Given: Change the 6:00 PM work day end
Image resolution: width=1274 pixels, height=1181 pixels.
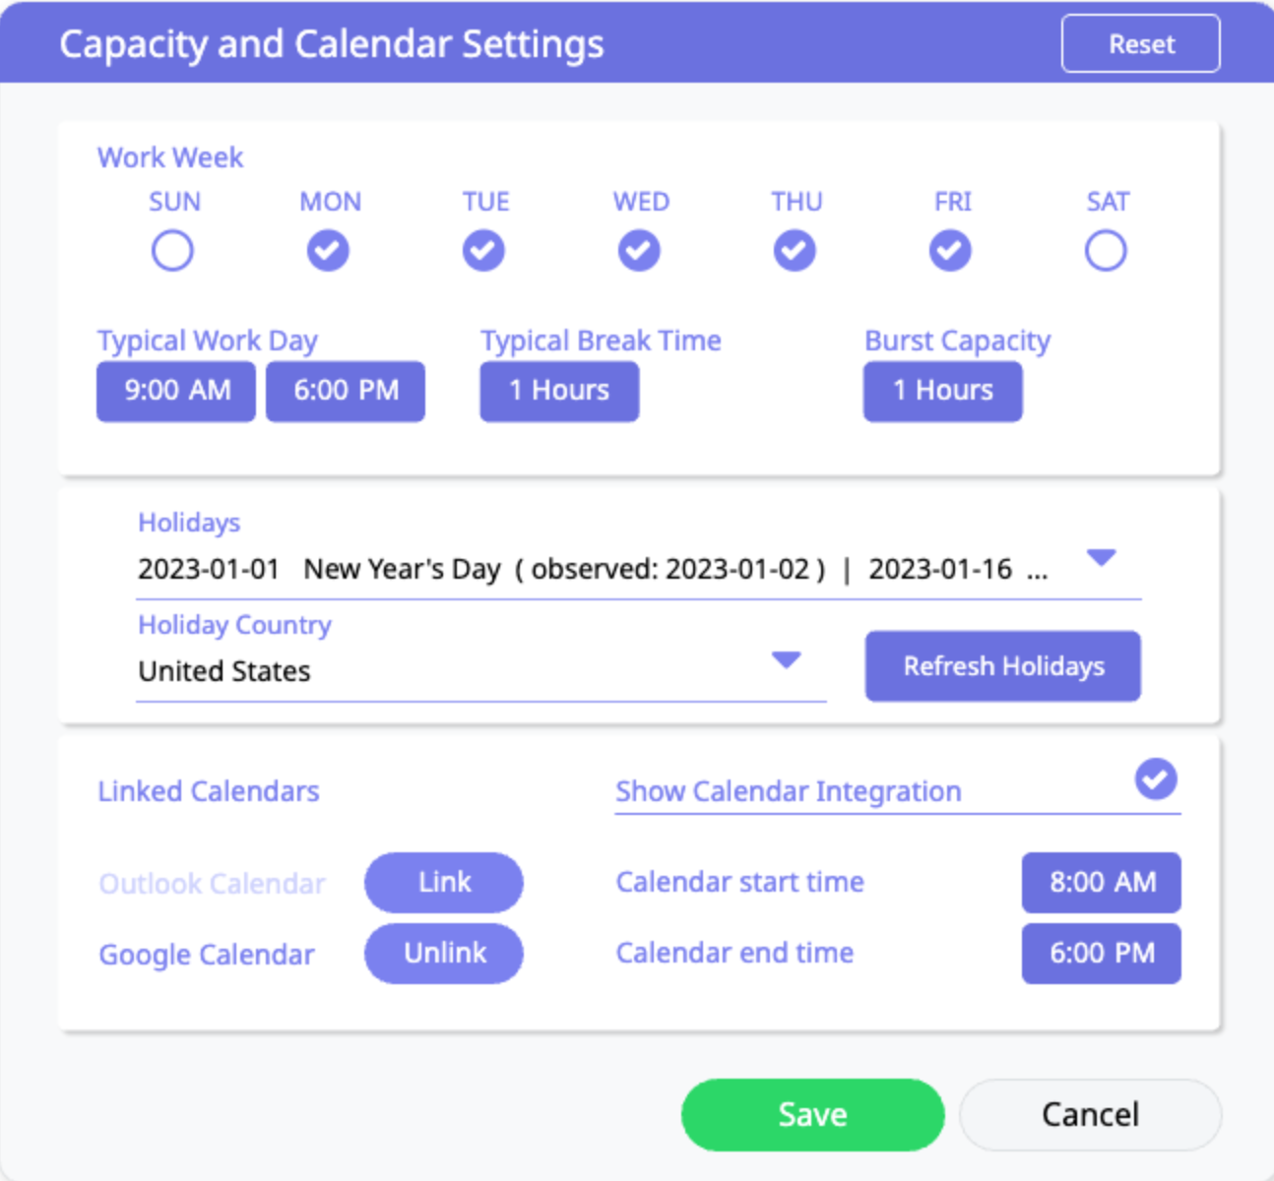Looking at the screenshot, I should [x=346, y=391].
